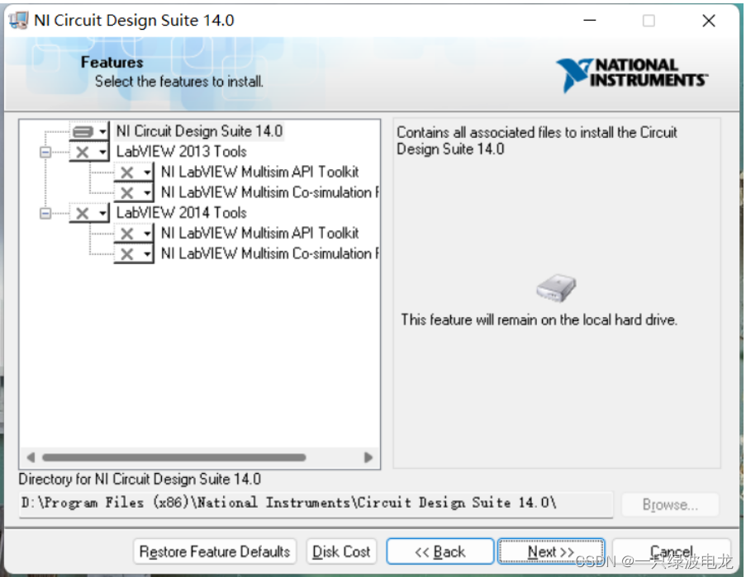The height and width of the screenshot is (577, 746).
Task: Click the installation directory path field
Action: point(316,504)
